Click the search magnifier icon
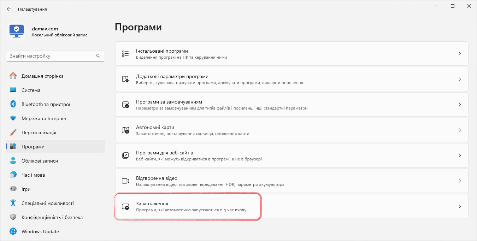This screenshot has width=477, height=241. (x=98, y=56)
